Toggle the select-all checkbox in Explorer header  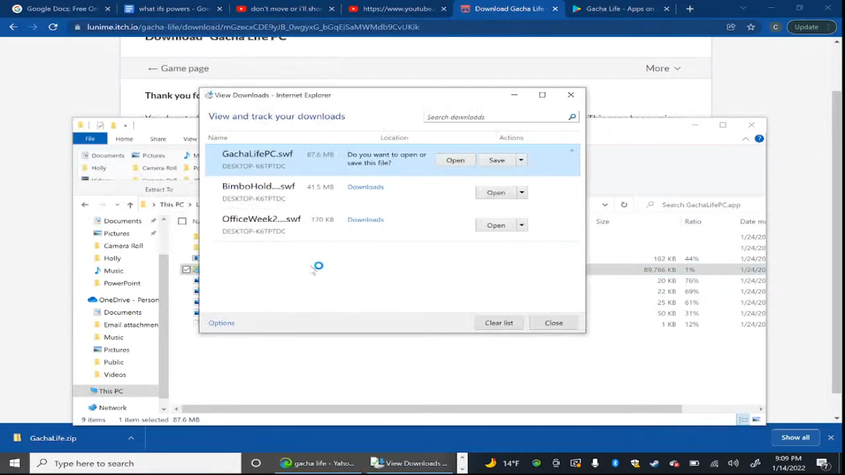182,221
